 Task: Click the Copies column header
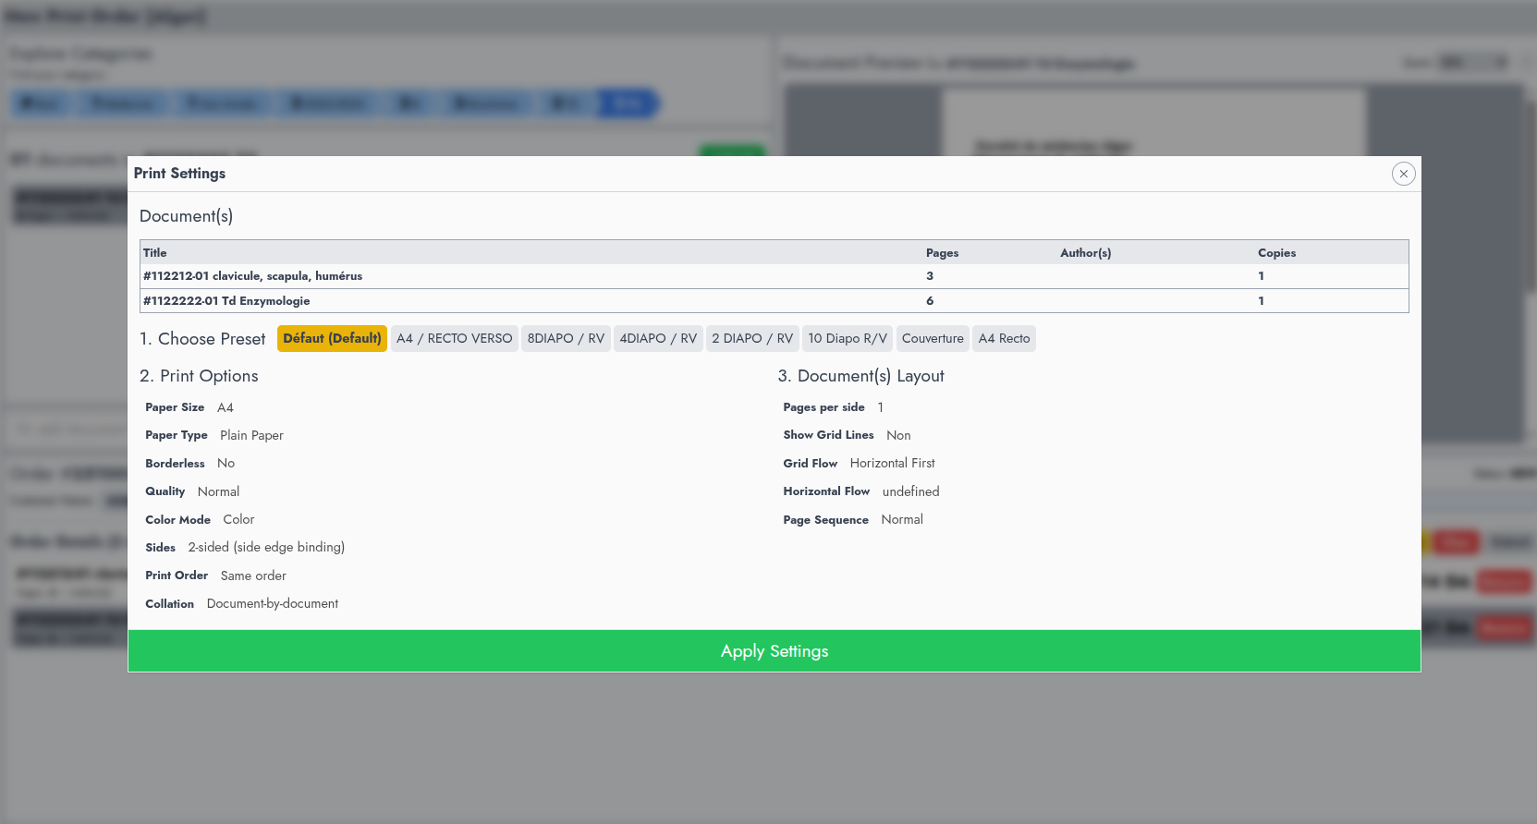click(x=1276, y=252)
